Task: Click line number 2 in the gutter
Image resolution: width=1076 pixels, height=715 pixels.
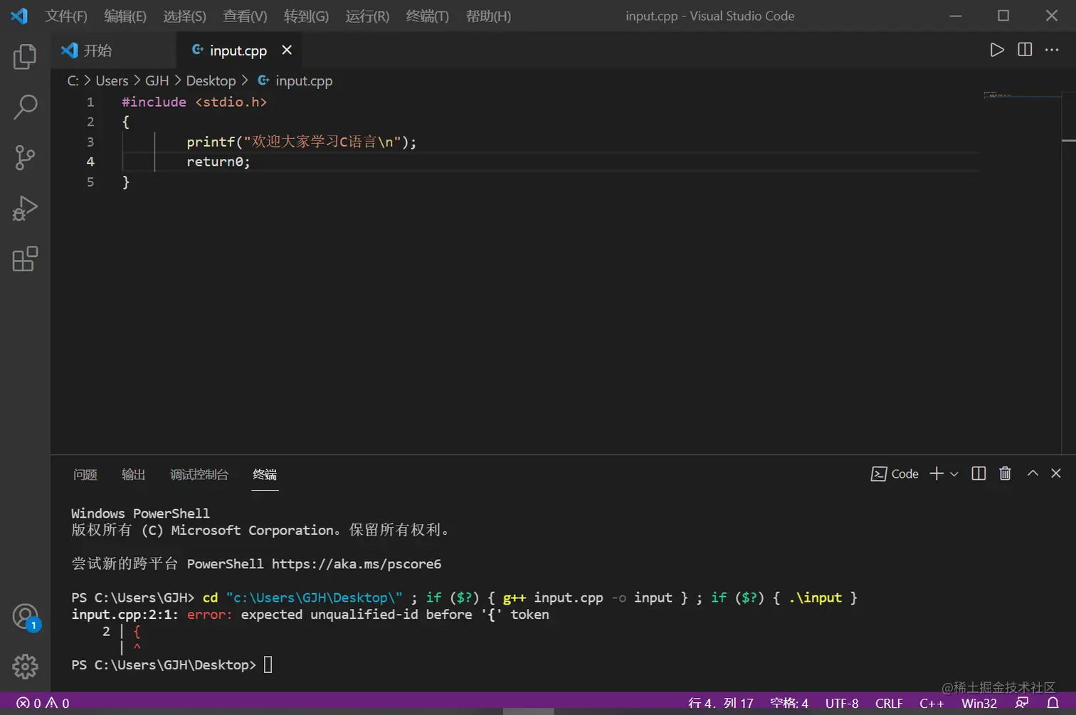Action: click(90, 122)
